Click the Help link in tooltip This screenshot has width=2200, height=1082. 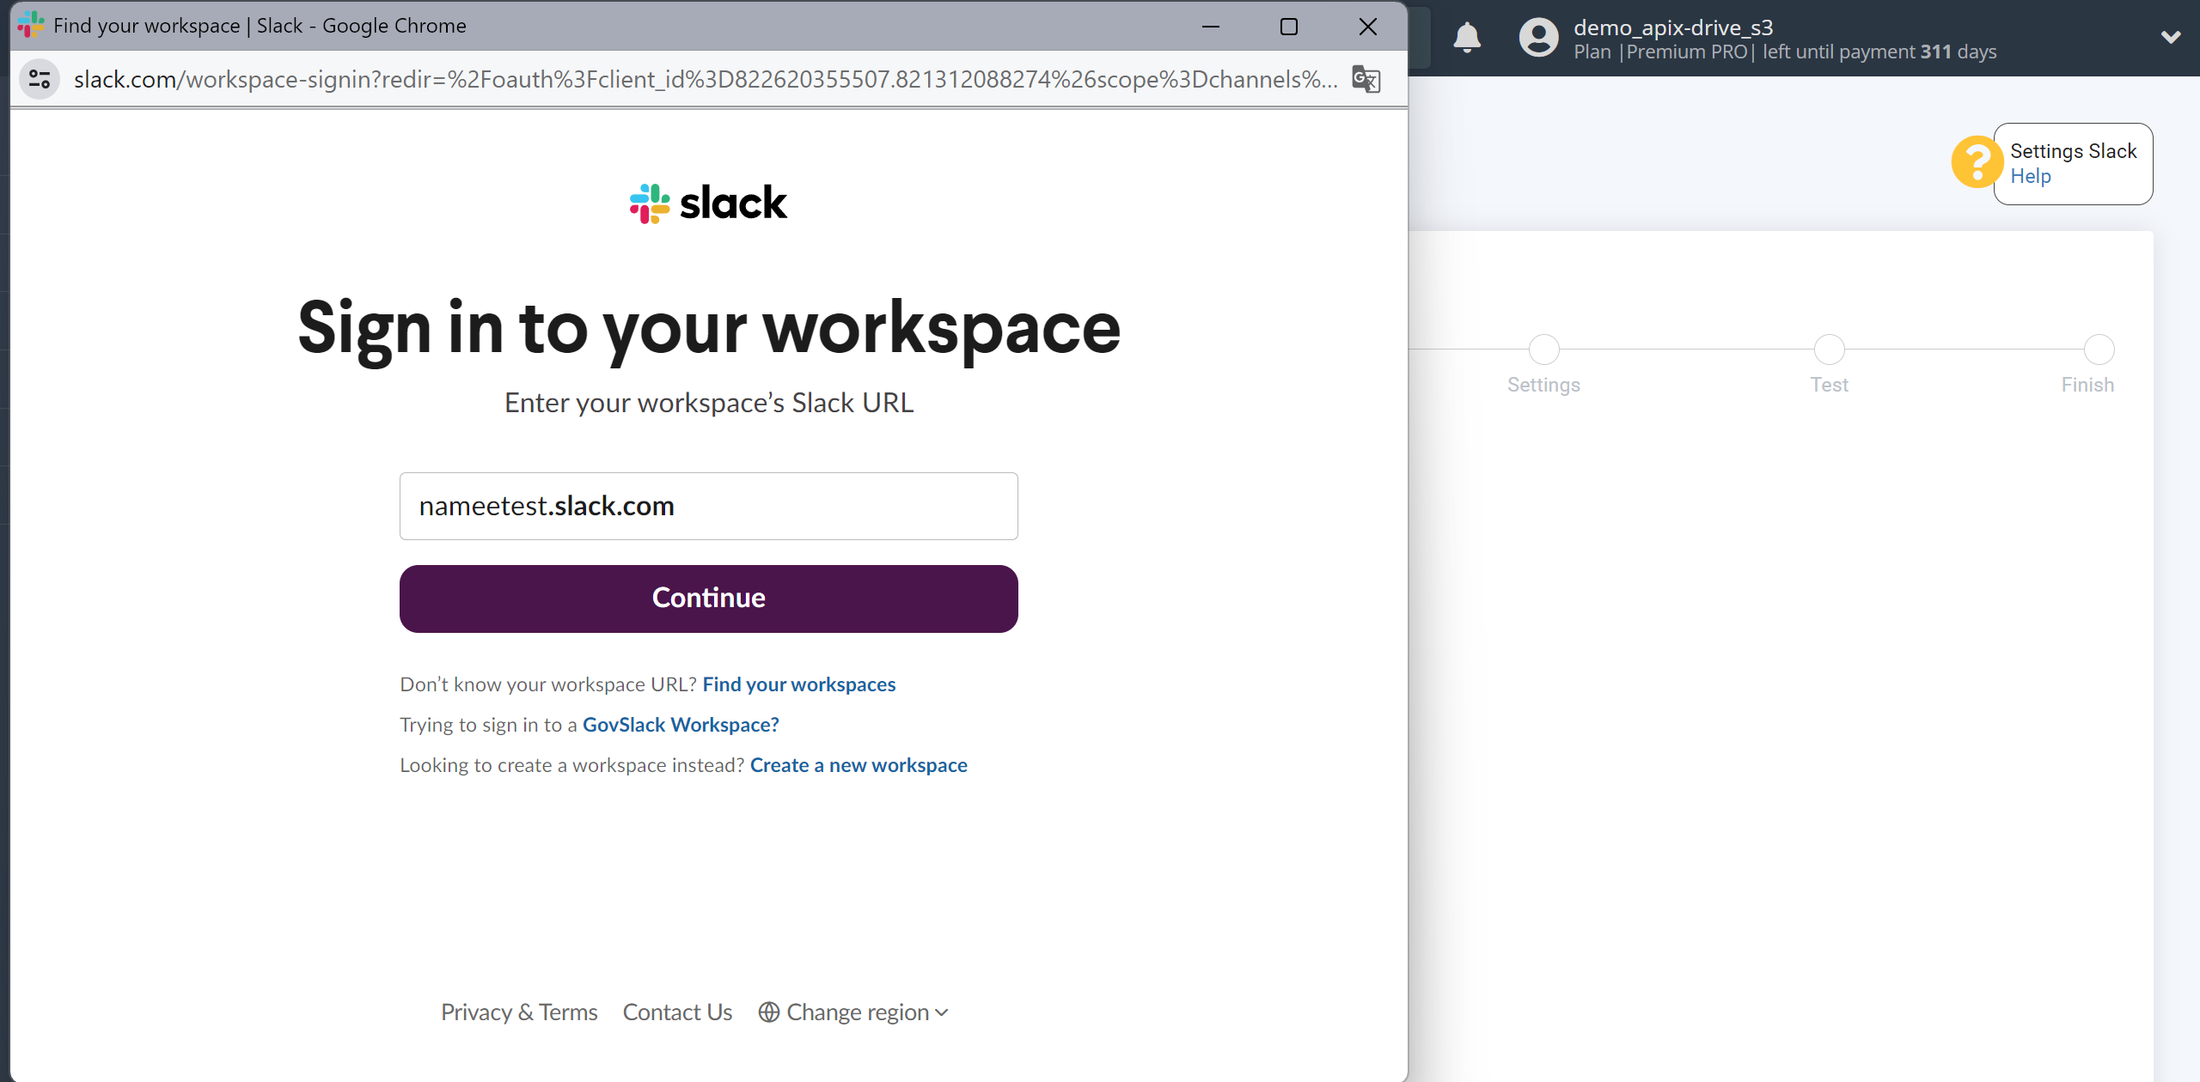click(2032, 175)
